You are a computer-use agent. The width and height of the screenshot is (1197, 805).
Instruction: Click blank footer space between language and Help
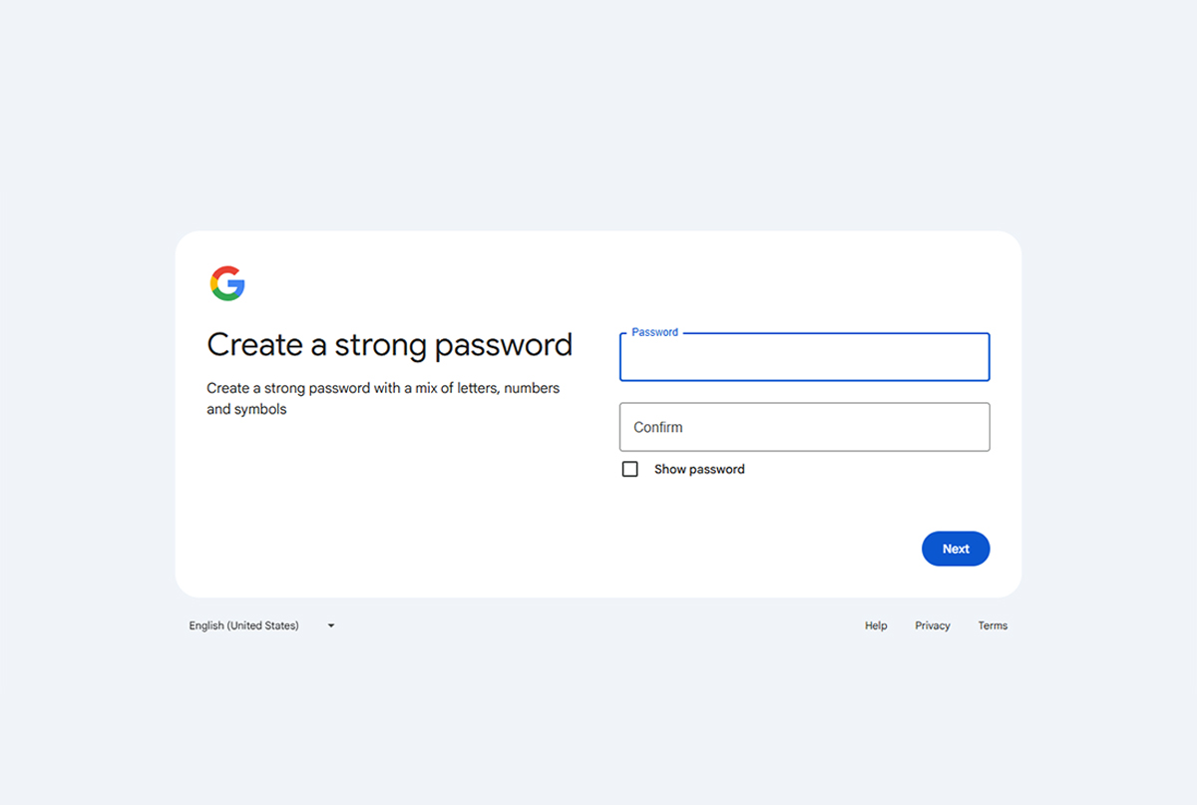tap(598, 625)
